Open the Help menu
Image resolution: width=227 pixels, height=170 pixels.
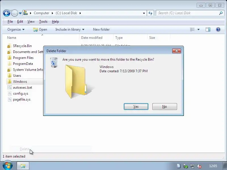[55, 22]
